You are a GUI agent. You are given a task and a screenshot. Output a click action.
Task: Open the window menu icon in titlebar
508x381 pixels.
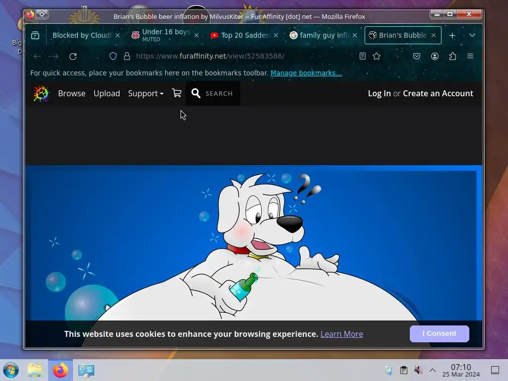(x=30, y=14)
